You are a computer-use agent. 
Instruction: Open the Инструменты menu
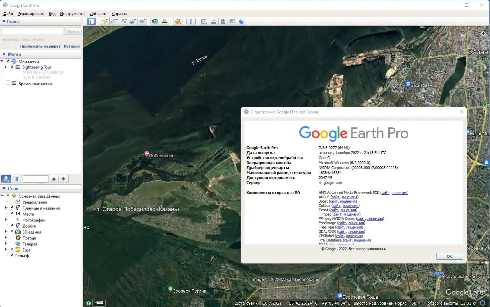[72, 14]
